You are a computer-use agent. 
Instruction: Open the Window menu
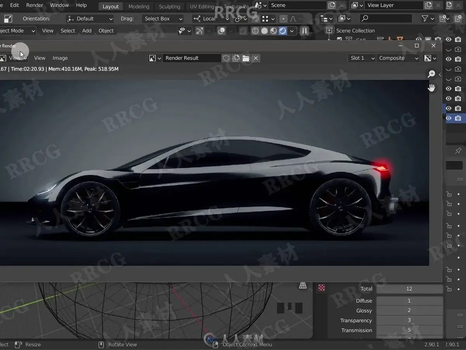point(59,5)
